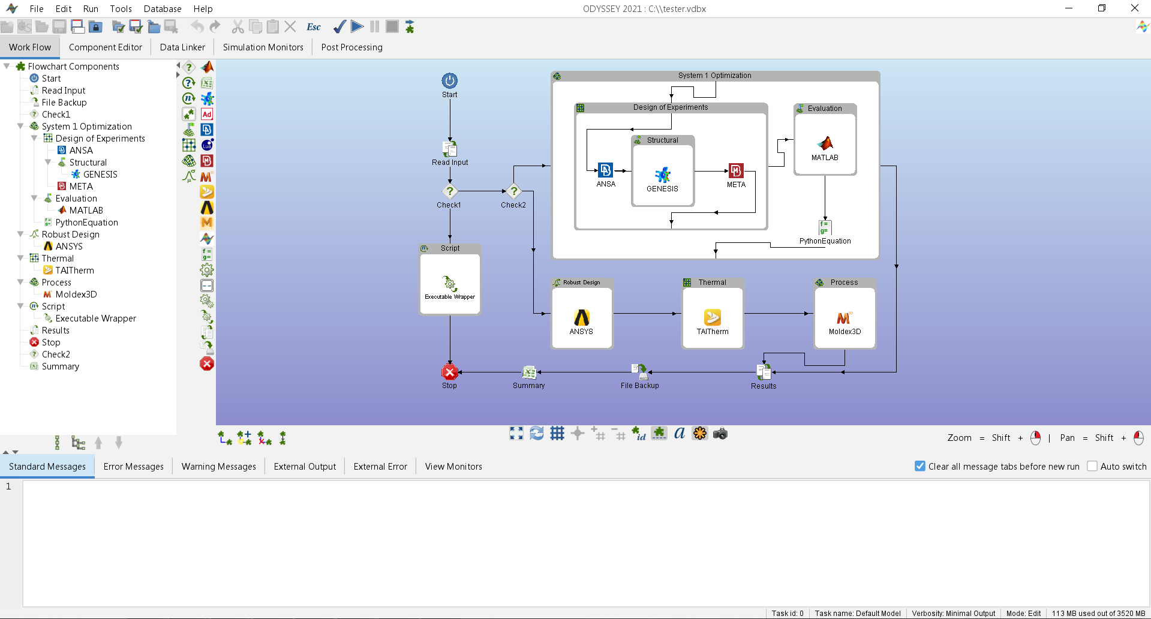The width and height of the screenshot is (1151, 619).
Task: Click the camera screenshot icon below canvas
Action: pyautogui.click(x=720, y=434)
